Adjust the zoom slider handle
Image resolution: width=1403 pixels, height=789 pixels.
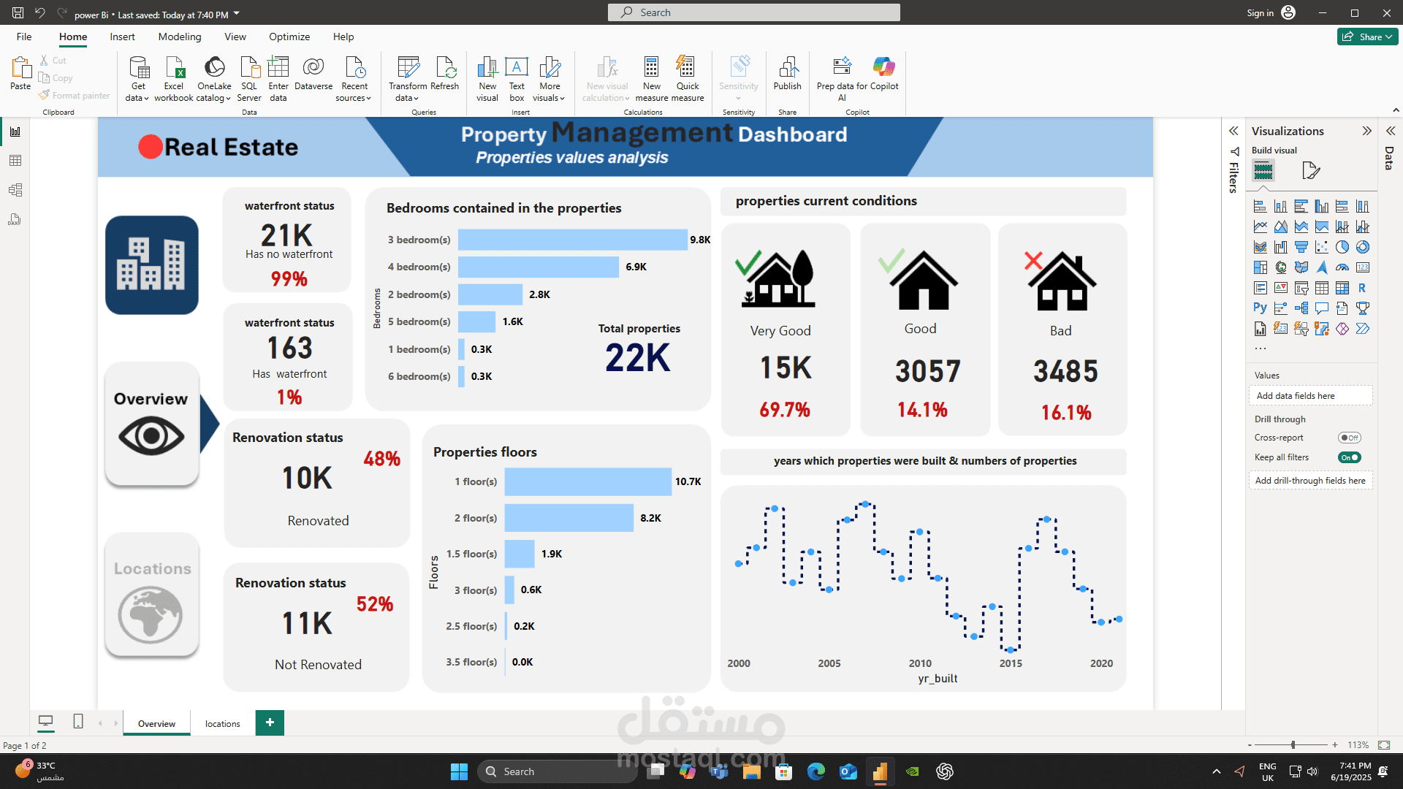(x=1293, y=745)
